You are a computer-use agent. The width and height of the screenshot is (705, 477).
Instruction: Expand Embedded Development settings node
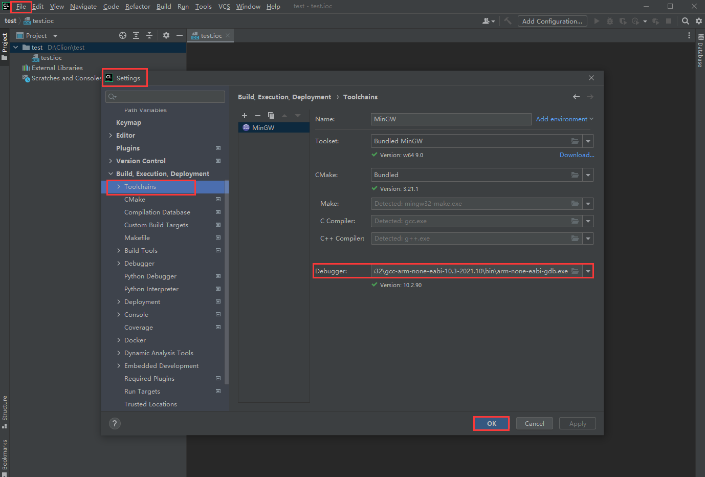119,365
